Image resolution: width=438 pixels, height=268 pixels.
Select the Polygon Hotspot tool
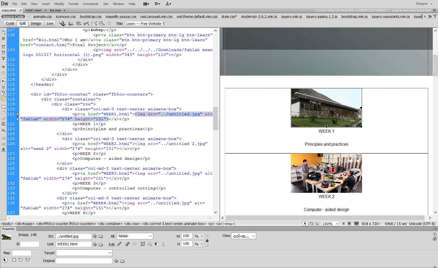28,260
